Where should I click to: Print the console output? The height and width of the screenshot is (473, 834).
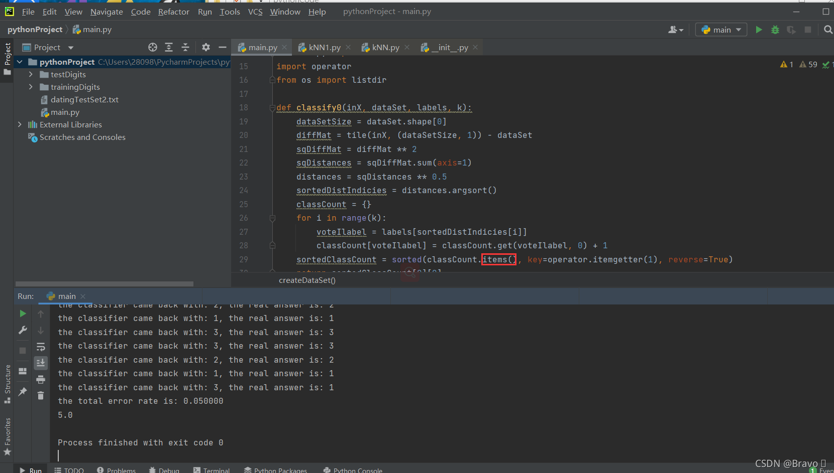pos(41,379)
